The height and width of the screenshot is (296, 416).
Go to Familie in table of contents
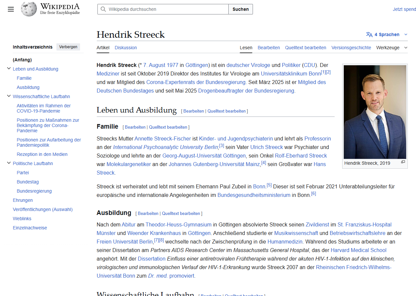pos(24,78)
